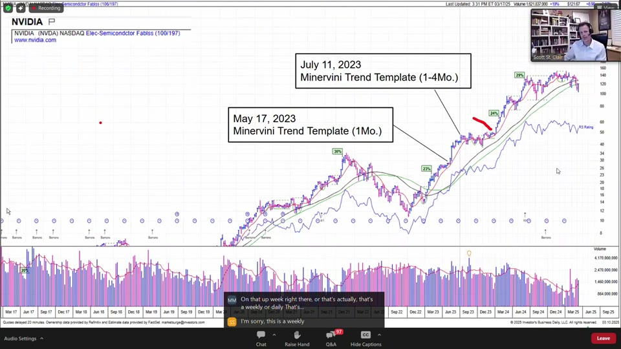Open the www.nvidia.com link

click(35, 40)
